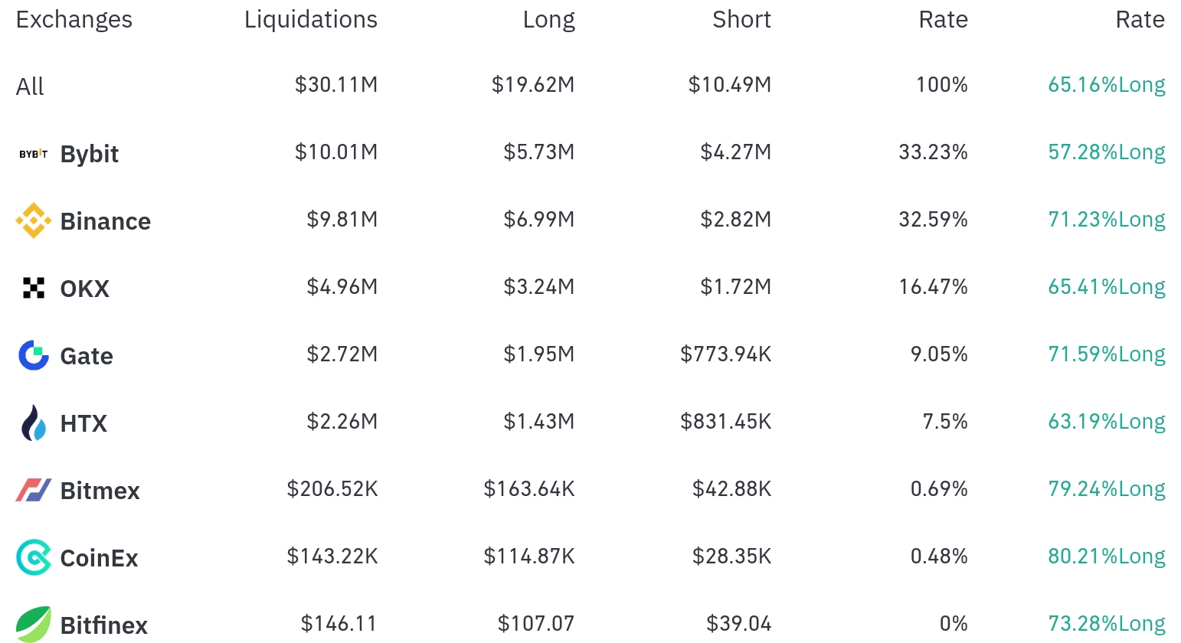Click the OKX checkered logo icon
Screen dimensions: 1181x643
click(34, 288)
